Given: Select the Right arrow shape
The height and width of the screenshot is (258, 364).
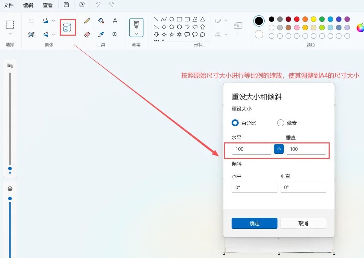Looking at the screenshot, I should point(187,27).
